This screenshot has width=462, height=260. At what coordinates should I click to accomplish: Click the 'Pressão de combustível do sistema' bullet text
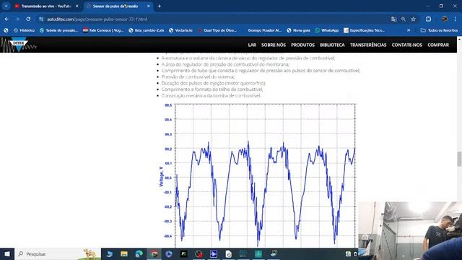click(x=198, y=77)
